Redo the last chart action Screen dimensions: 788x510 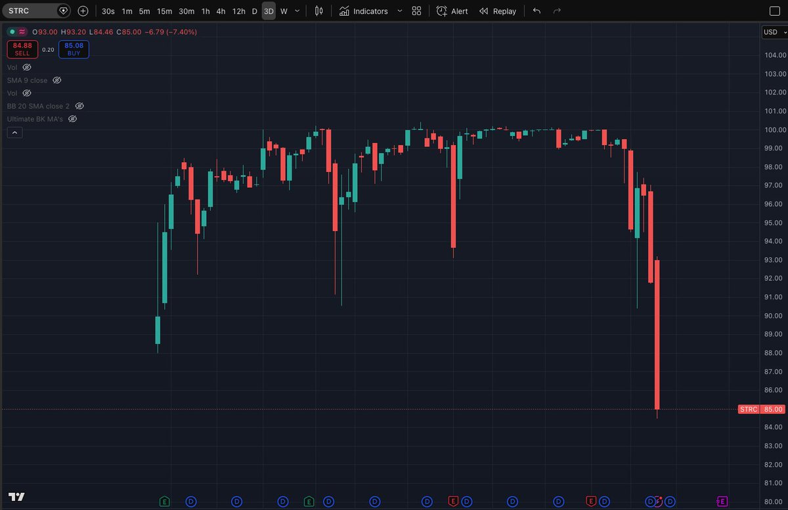tap(557, 11)
